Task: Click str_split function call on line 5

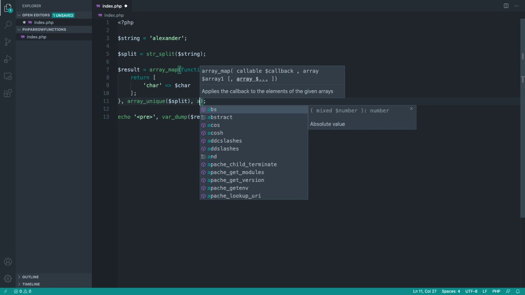Action: (160, 54)
